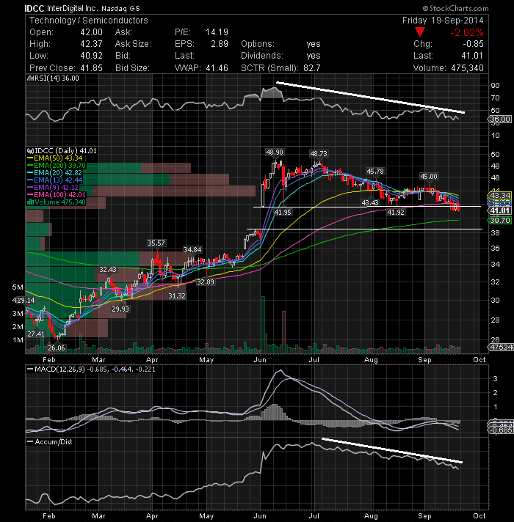Click the 43.43 price label

coord(370,203)
